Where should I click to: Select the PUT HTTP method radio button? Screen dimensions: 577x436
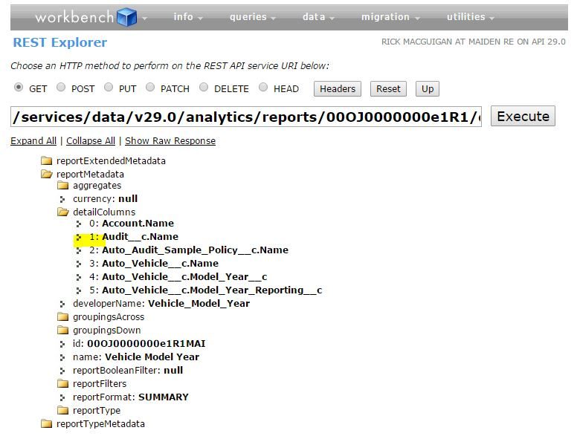109,88
